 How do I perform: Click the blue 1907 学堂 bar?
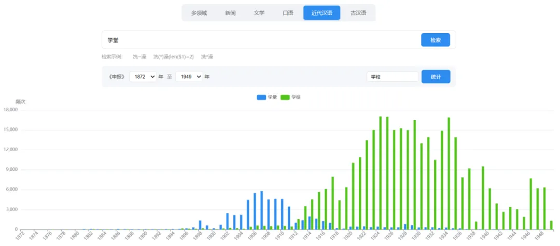click(x=261, y=210)
